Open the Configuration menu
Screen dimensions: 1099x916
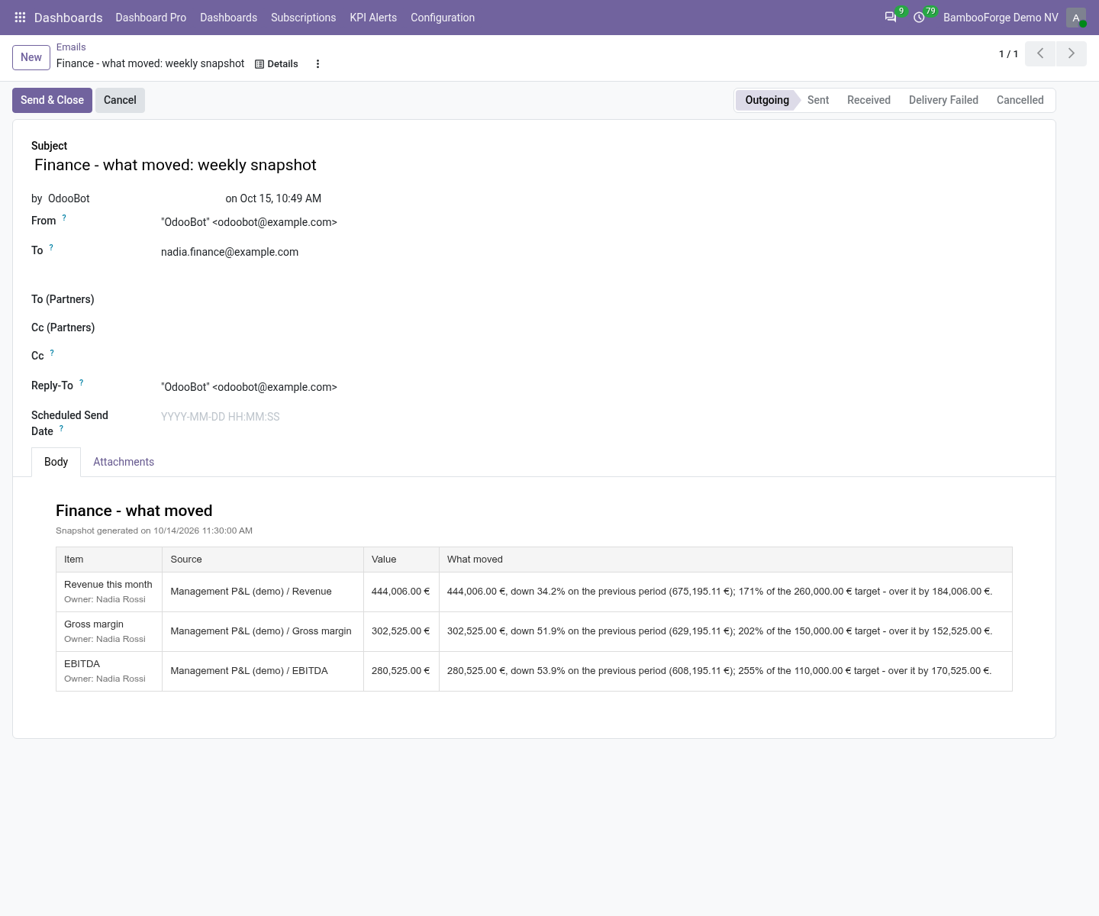pos(443,18)
